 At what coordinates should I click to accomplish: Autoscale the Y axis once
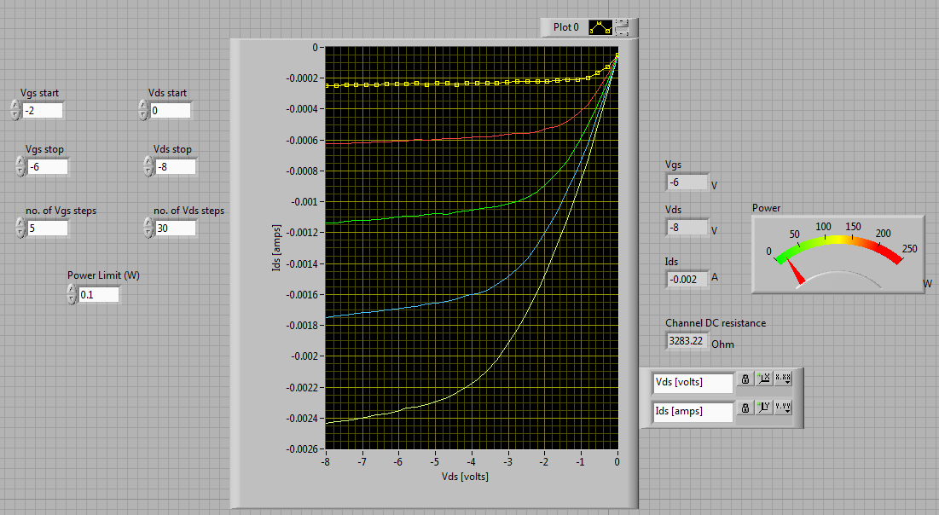[763, 408]
